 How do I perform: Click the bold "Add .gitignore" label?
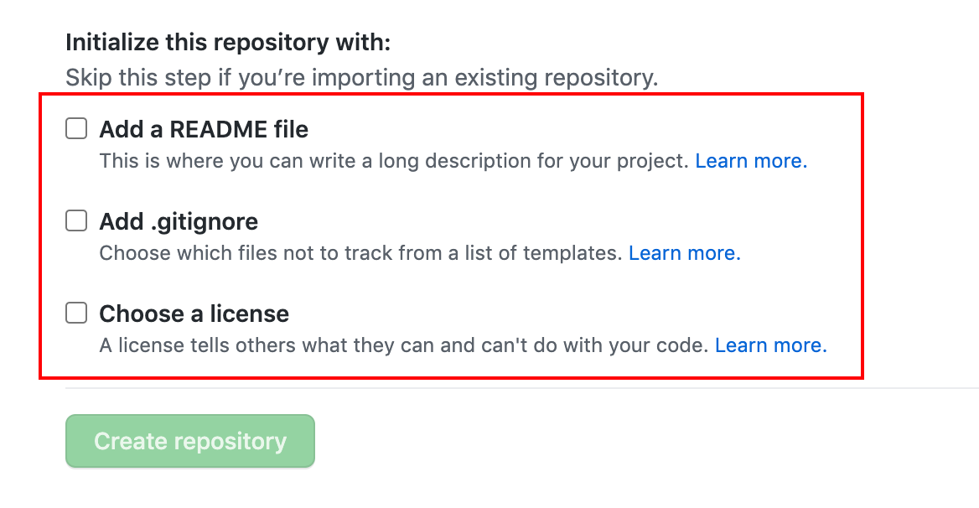[179, 222]
